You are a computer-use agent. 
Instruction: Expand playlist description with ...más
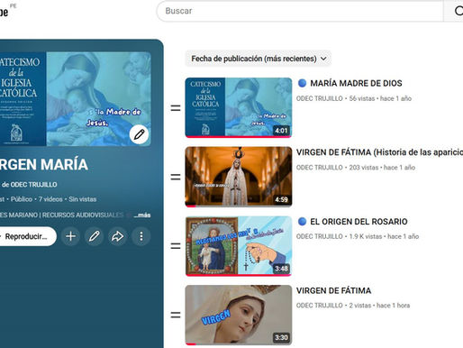(x=142, y=215)
